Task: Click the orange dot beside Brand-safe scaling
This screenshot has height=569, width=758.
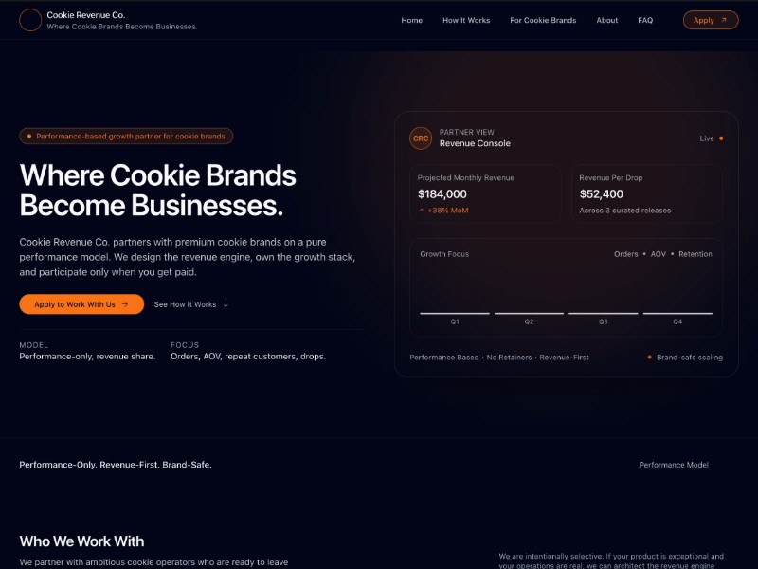Action: click(x=649, y=358)
